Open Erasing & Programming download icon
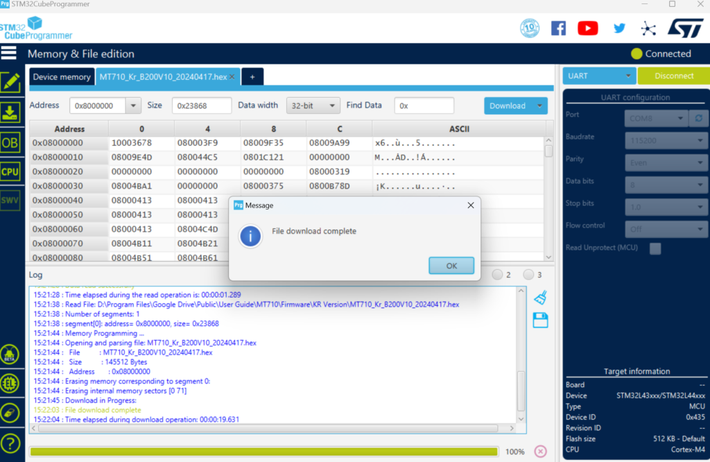 click(x=10, y=112)
